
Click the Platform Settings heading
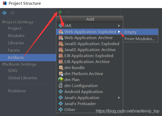coord(20,64)
